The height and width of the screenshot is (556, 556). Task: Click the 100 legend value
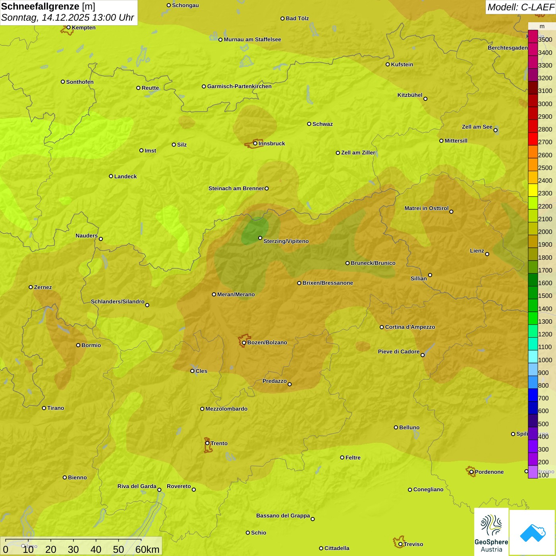[543, 475]
